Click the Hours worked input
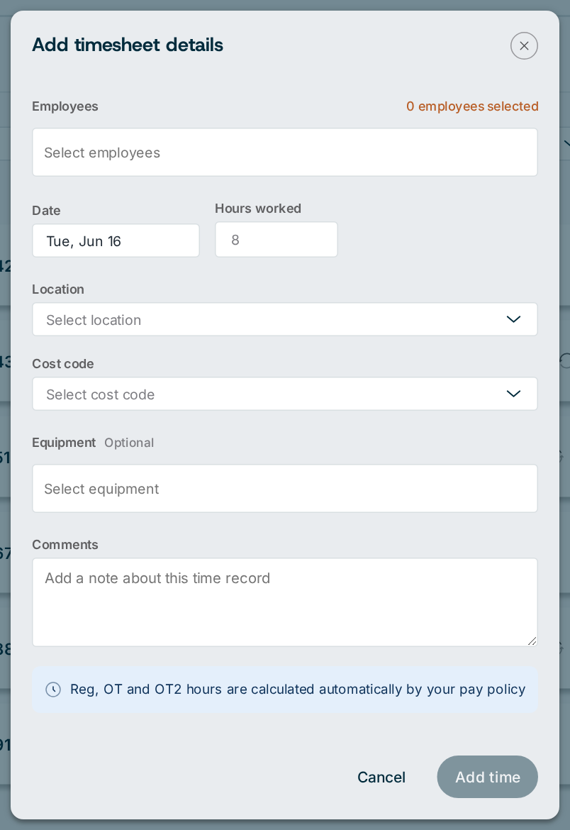570x830 pixels. click(276, 240)
